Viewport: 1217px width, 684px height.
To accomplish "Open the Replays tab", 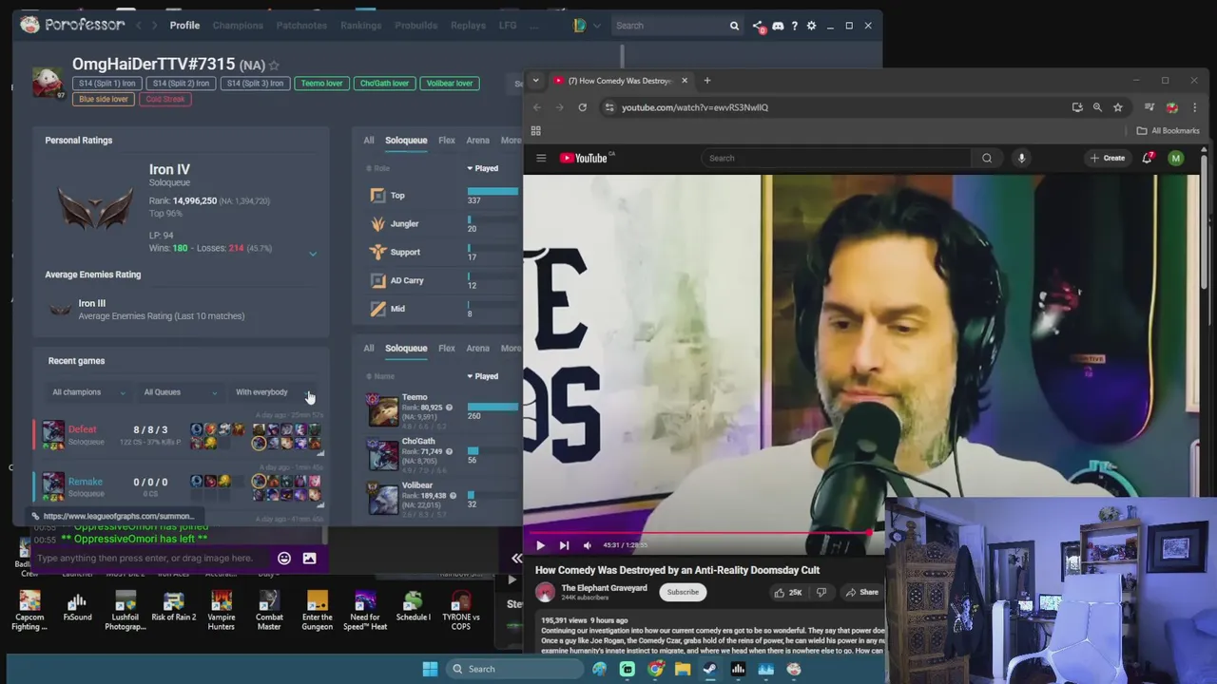I will point(468,26).
